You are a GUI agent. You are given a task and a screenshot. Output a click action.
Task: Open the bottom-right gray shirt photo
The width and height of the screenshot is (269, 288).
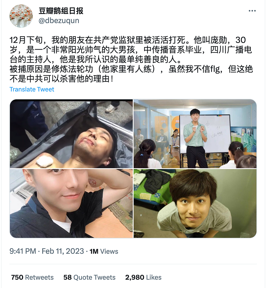click(195, 203)
